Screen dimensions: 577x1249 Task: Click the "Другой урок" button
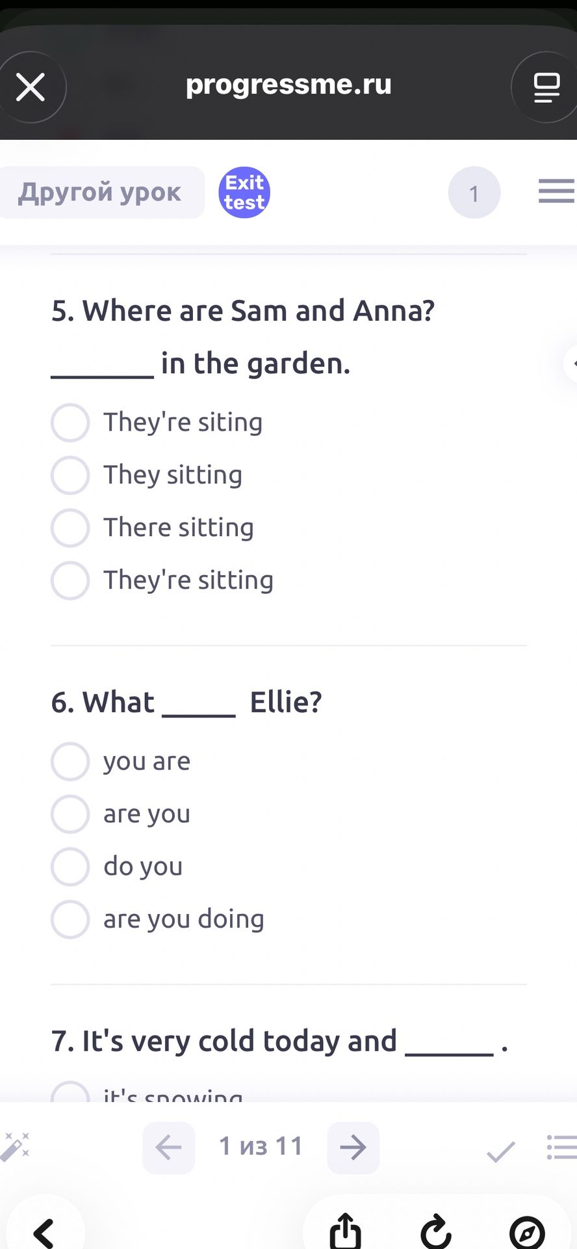(101, 193)
